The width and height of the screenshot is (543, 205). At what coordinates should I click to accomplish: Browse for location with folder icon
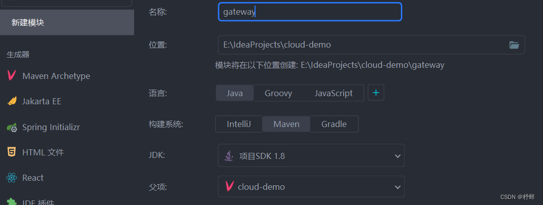pyautogui.click(x=514, y=45)
